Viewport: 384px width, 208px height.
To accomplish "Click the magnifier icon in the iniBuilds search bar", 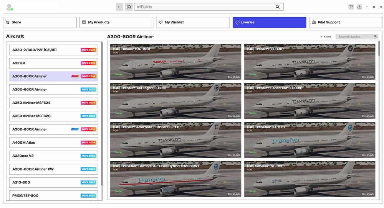I will point(278,7).
